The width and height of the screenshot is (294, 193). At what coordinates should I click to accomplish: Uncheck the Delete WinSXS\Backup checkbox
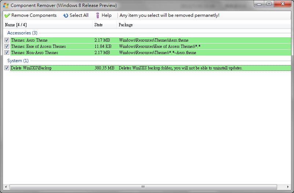point(7,68)
